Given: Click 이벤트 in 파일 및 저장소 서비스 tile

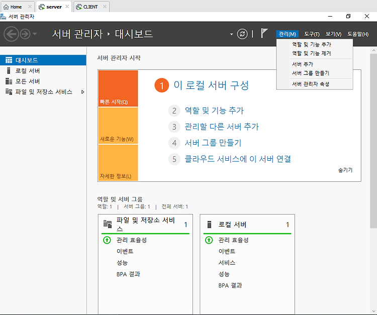Looking at the screenshot, I should tap(125, 251).
